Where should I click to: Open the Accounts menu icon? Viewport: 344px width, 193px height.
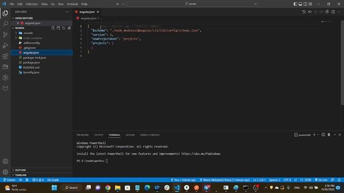[5, 161]
